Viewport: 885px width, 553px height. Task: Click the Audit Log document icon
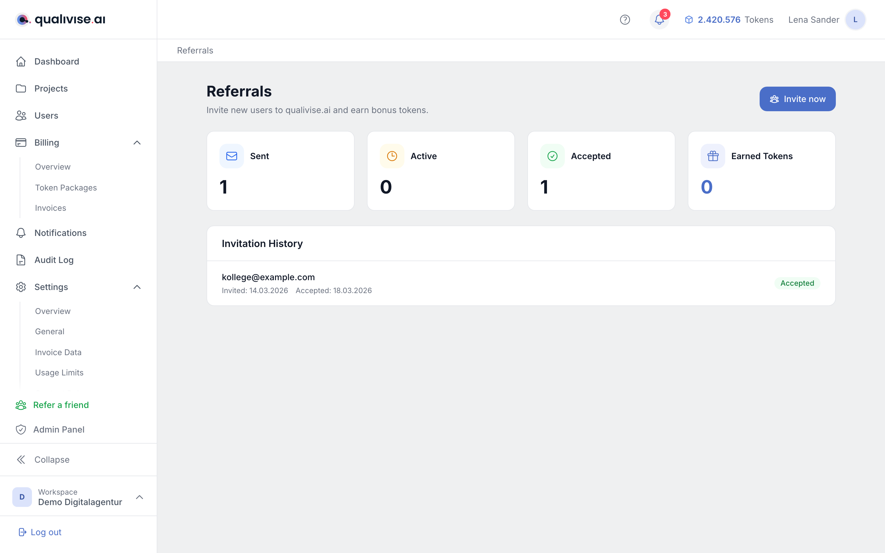21,260
